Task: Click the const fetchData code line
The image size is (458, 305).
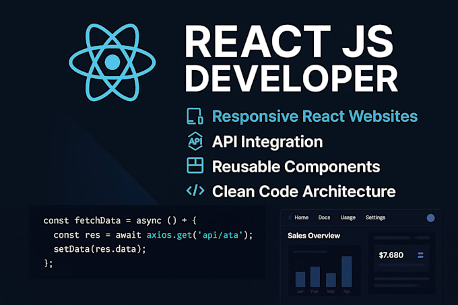Action: pyautogui.click(x=120, y=220)
